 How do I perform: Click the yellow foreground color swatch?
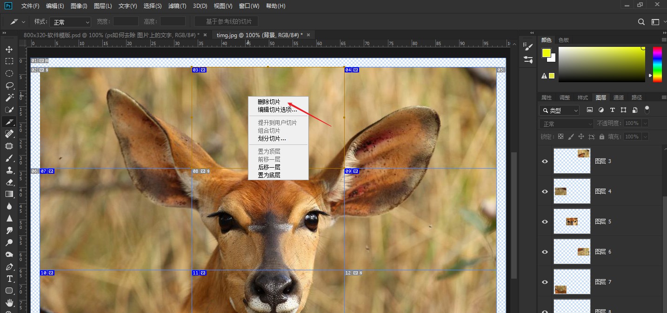[546, 53]
